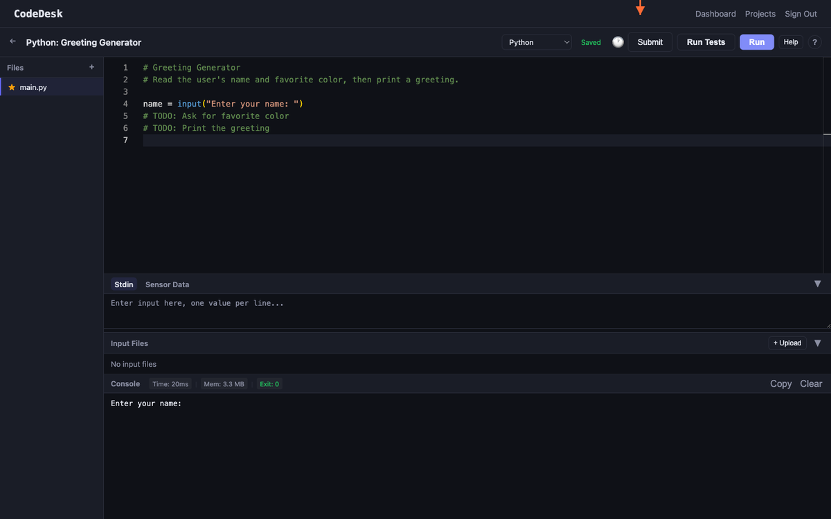
Task: Open the question mark help icon
Action: pos(814,42)
